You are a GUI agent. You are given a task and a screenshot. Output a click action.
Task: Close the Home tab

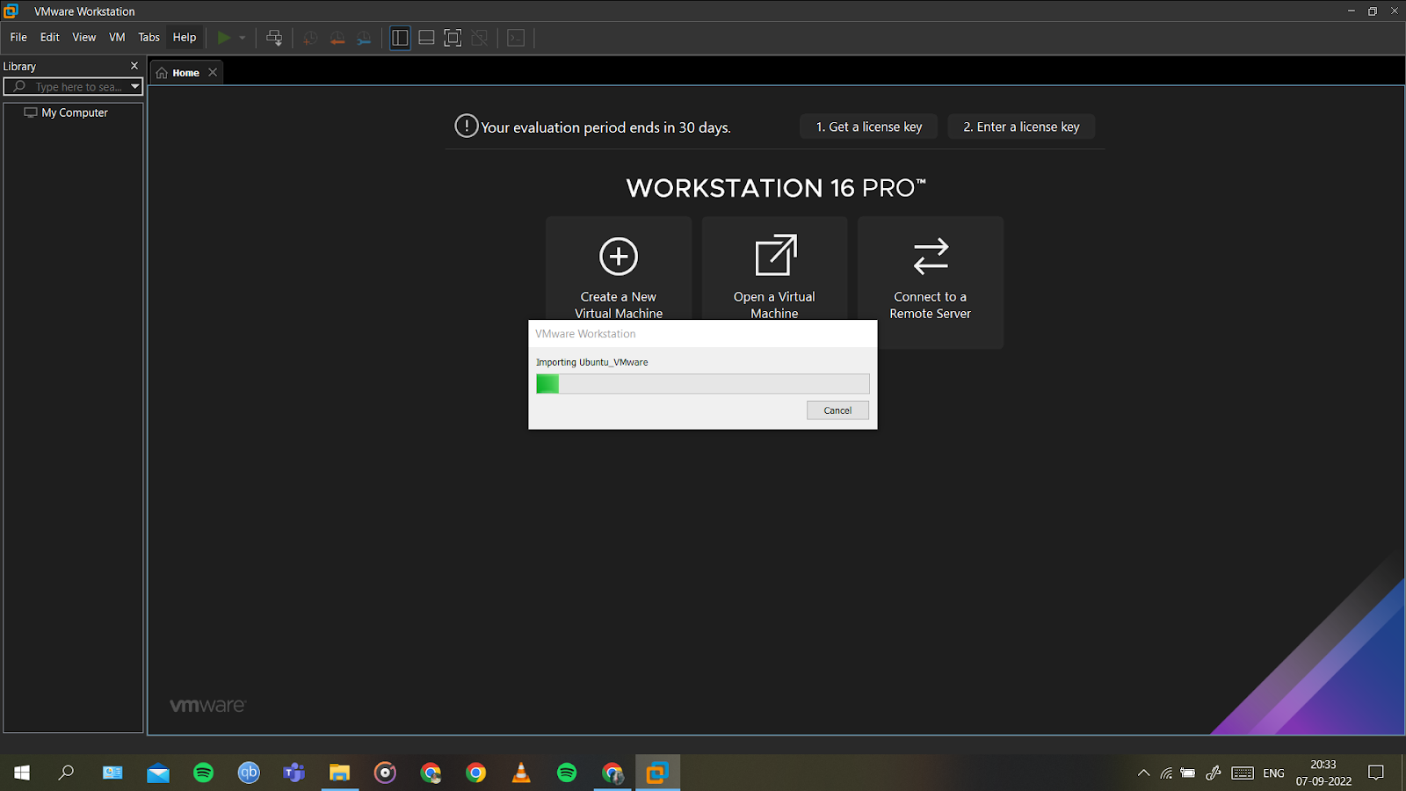tap(213, 73)
